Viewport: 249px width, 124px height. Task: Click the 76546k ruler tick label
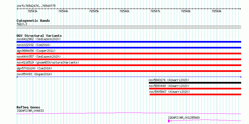[x=125, y=11]
